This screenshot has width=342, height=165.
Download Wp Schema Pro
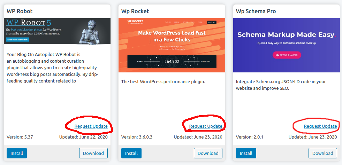tap(323, 153)
